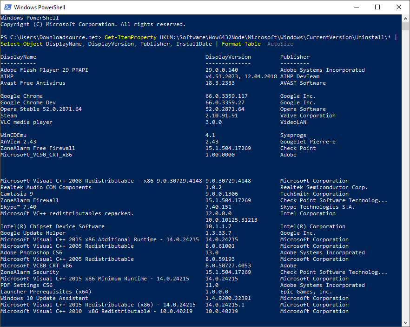The height and width of the screenshot is (327, 410).
Task: Click Microsoft_VC90_CRT_x86 entry
Action: pyautogui.click(x=36, y=155)
